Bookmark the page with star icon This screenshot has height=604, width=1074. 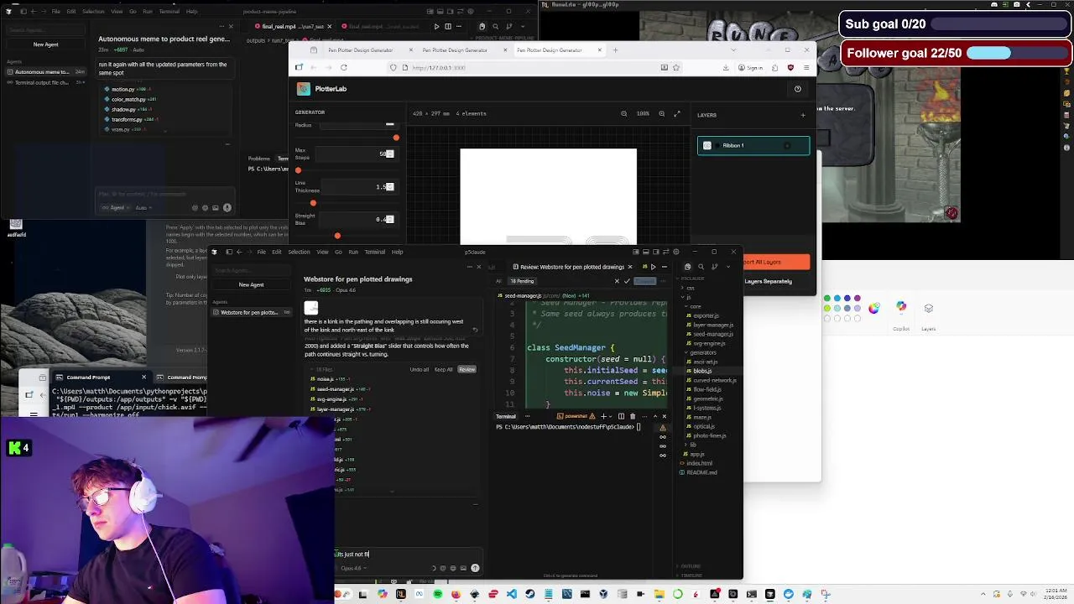(675, 67)
